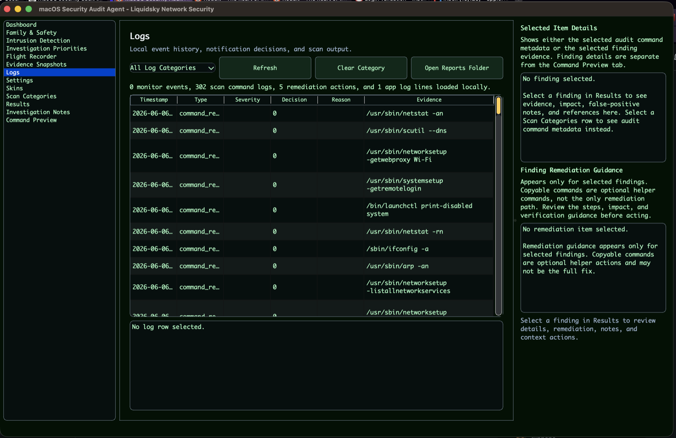Sort by the Evidence column header
676x438 pixels.
(x=429, y=100)
